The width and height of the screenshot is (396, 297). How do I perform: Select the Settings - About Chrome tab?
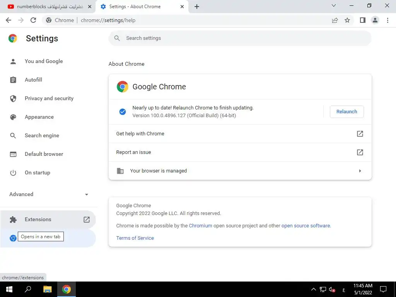coord(142,7)
